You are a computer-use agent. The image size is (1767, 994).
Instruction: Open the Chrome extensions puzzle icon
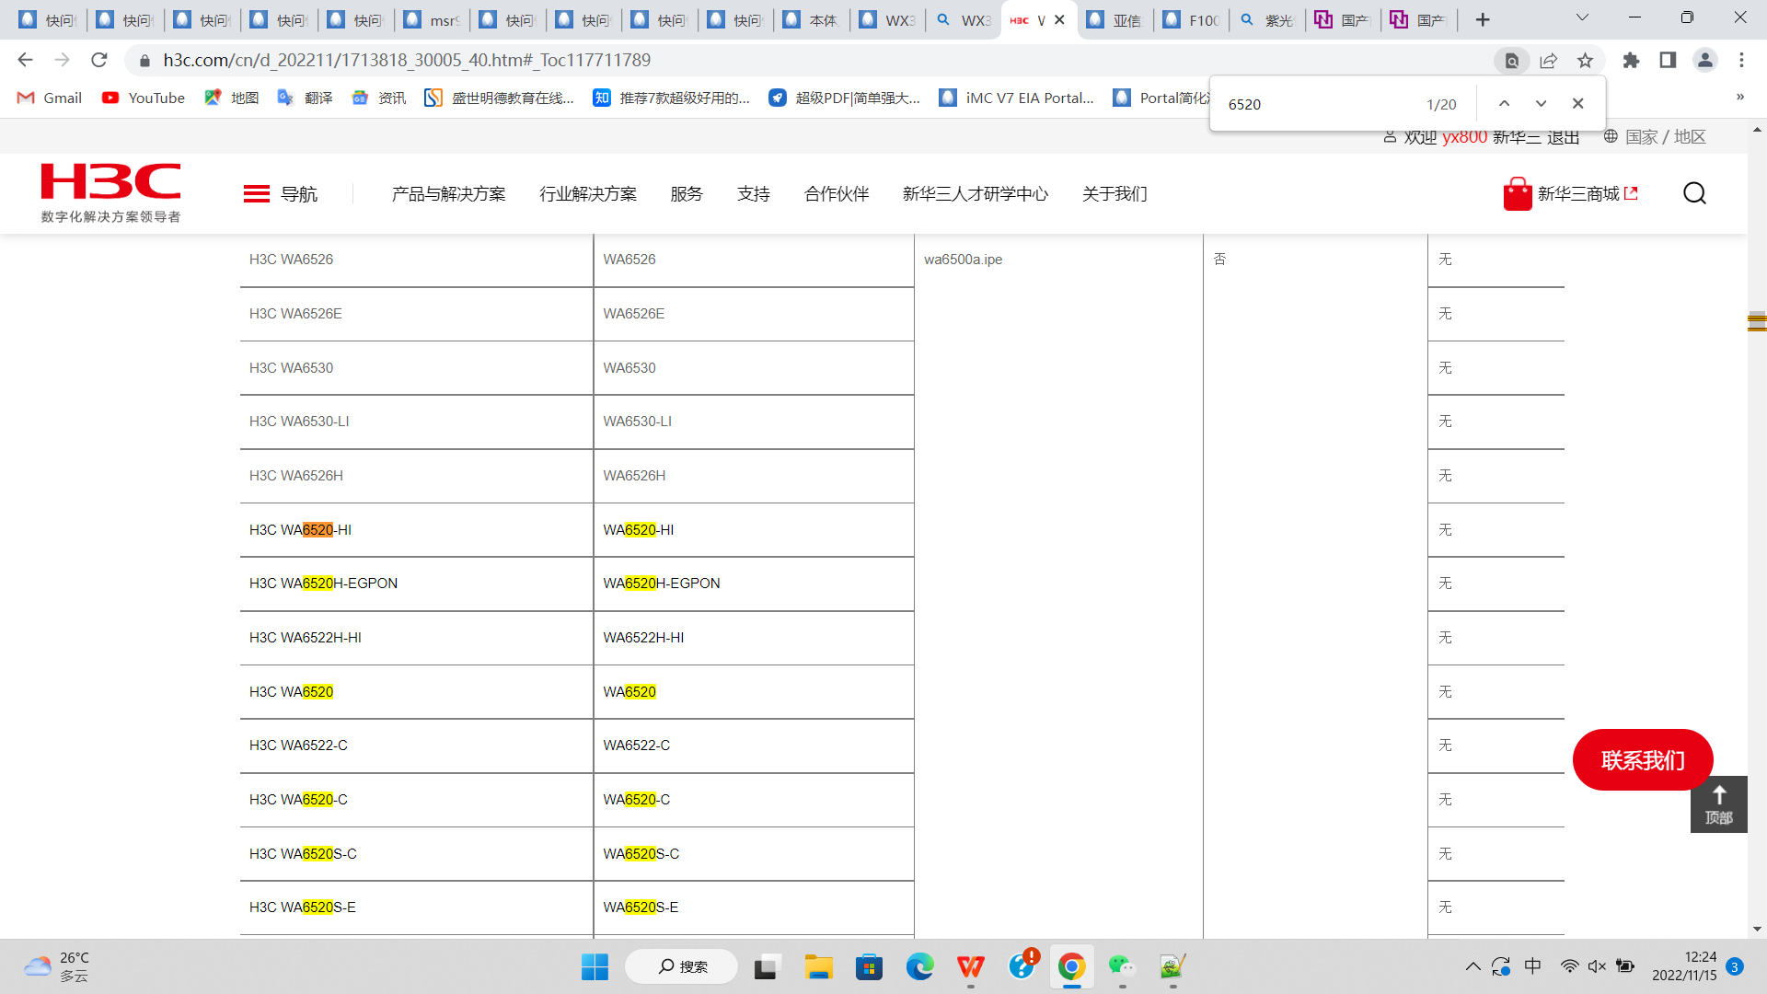point(1631,60)
